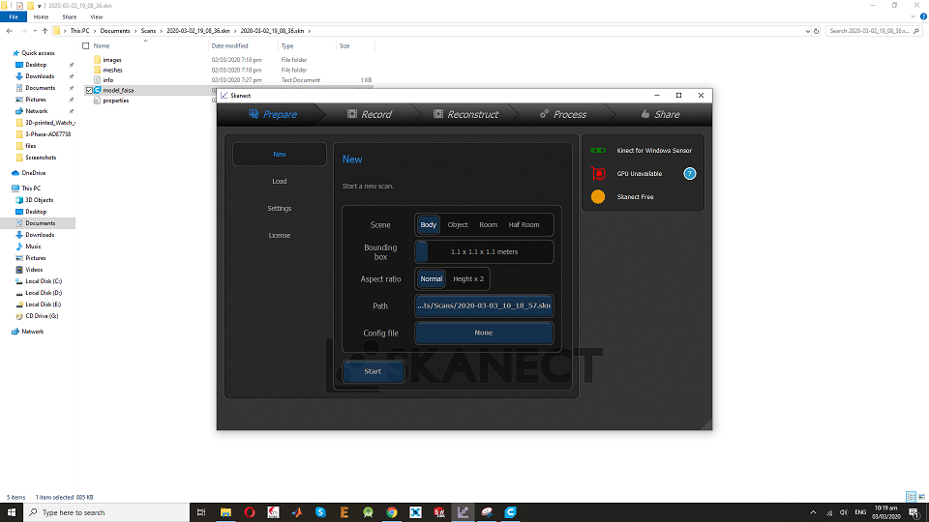Open the Record tab in Skanect
This screenshot has height=522, width=929.
point(369,114)
